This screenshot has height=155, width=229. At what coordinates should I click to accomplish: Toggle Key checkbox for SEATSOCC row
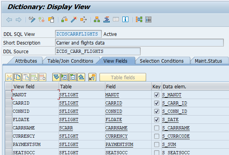pos(156,153)
